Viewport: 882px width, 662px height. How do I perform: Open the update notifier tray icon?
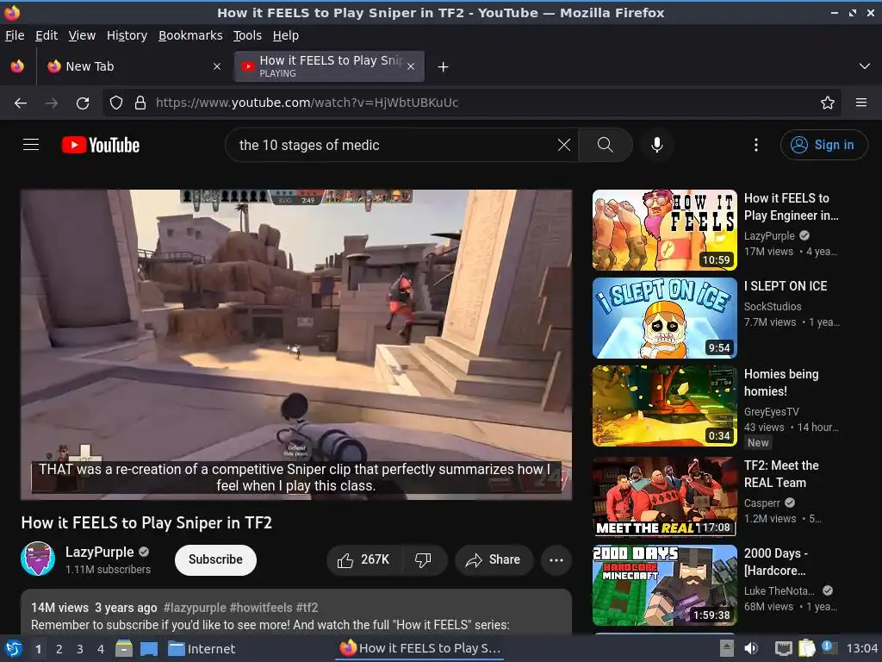pyautogui.click(x=829, y=647)
